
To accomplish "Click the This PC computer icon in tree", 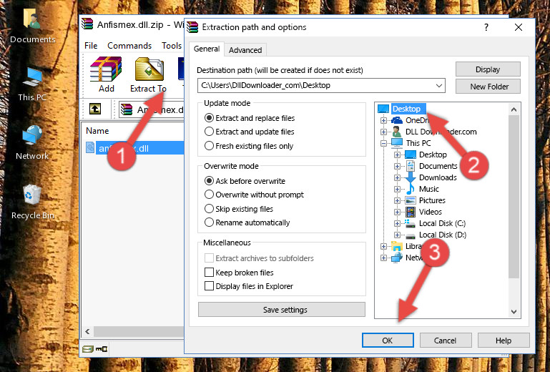I will click(x=397, y=143).
